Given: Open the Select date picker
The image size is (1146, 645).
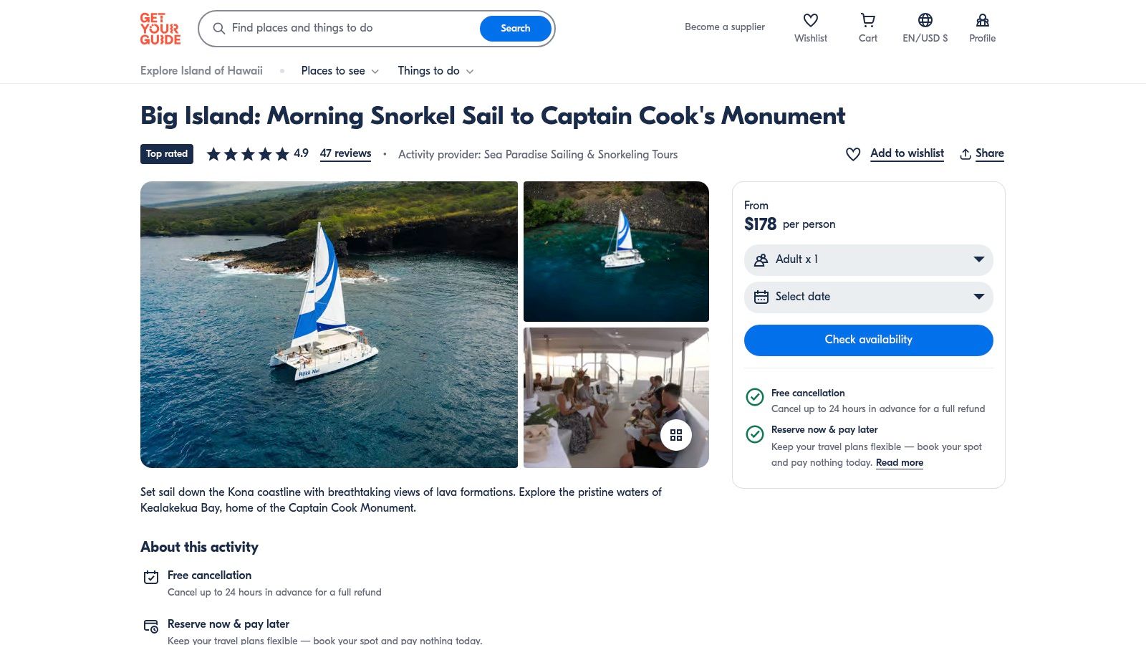Looking at the screenshot, I should point(868,297).
